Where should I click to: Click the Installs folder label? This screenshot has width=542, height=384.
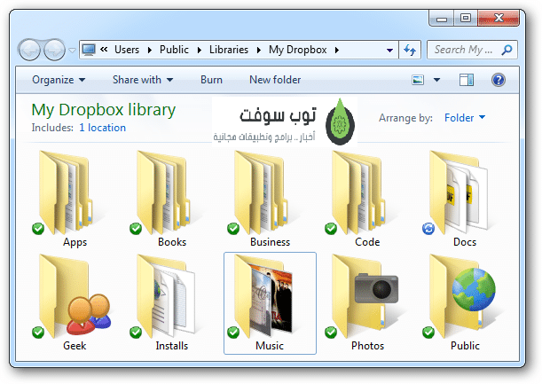click(172, 346)
